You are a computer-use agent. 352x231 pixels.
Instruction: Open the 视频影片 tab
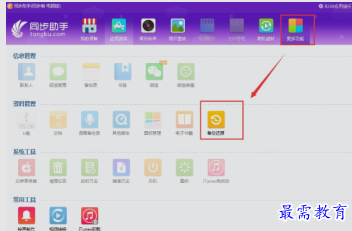click(207, 30)
